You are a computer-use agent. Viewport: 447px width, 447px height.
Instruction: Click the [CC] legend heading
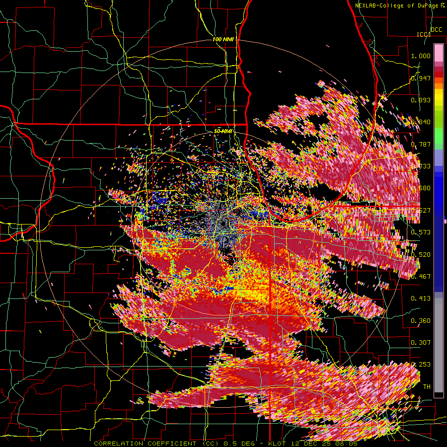point(424,34)
